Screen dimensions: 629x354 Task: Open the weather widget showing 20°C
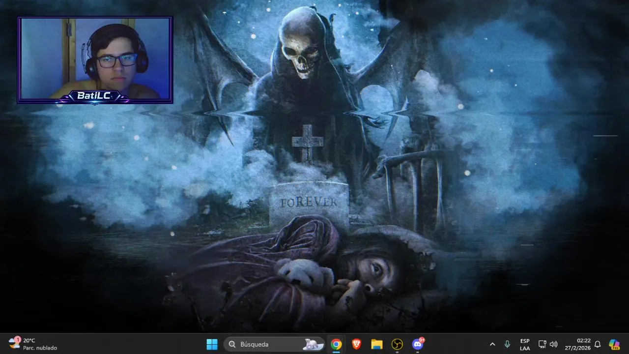33,344
